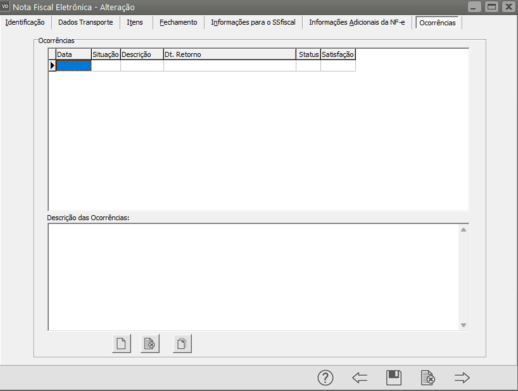Open Informações para o SSfiscal tab
Image resolution: width=518 pixels, height=391 pixels.
coord(253,22)
